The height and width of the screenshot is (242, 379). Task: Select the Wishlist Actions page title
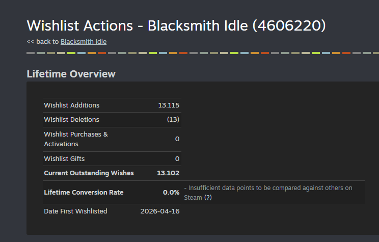176,25
